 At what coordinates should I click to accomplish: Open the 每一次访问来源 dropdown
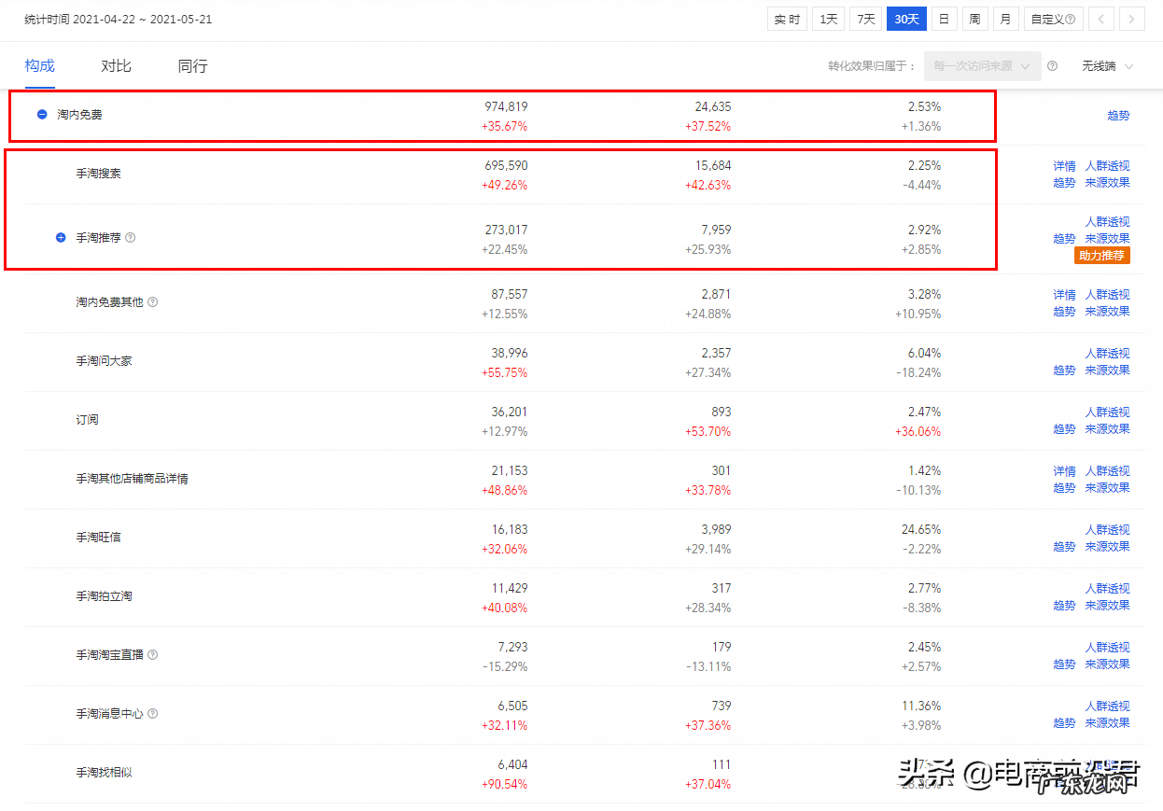982,65
